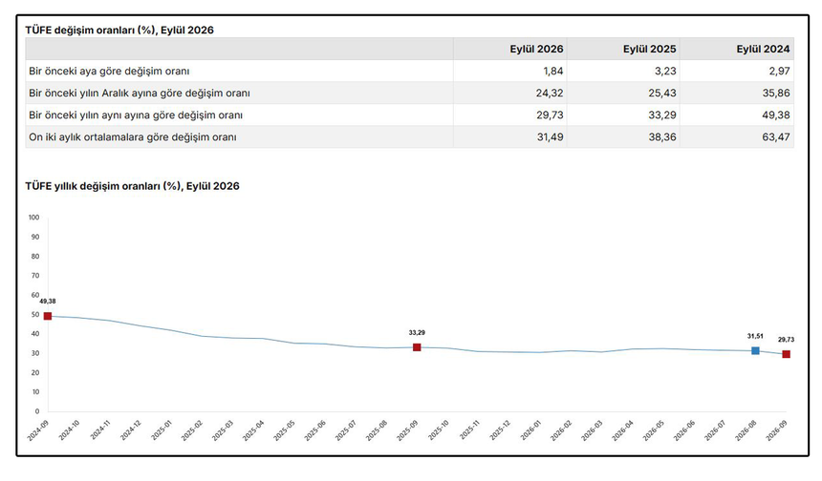Image resolution: width=822 pixels, height=481 pixels.
Task: Click table cell value 35,86
Action: coord(776,94)
